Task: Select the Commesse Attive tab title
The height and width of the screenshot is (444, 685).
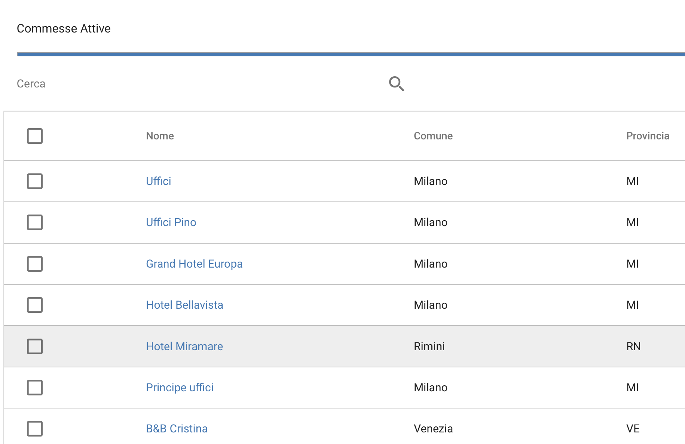Action: tap(64, 28)
